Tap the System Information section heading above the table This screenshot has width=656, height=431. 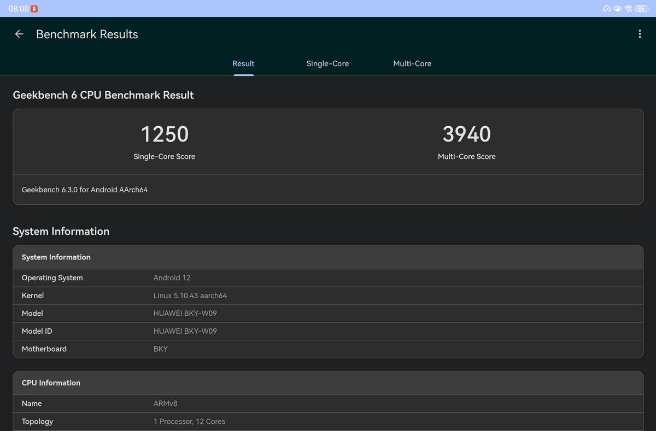(x=61, y=231)
